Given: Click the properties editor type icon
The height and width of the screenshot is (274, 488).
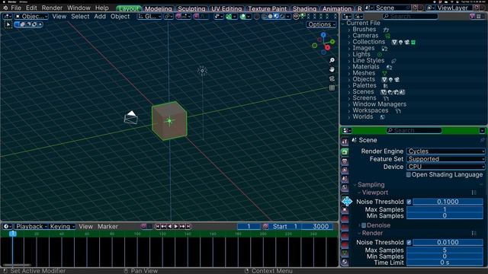Looking at the screenshot, I should [x=347, y=130].
